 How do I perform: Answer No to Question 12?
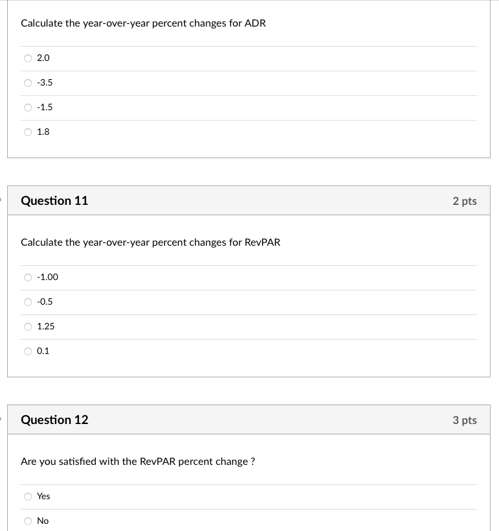pyautogui.click(x=28, y=521)
